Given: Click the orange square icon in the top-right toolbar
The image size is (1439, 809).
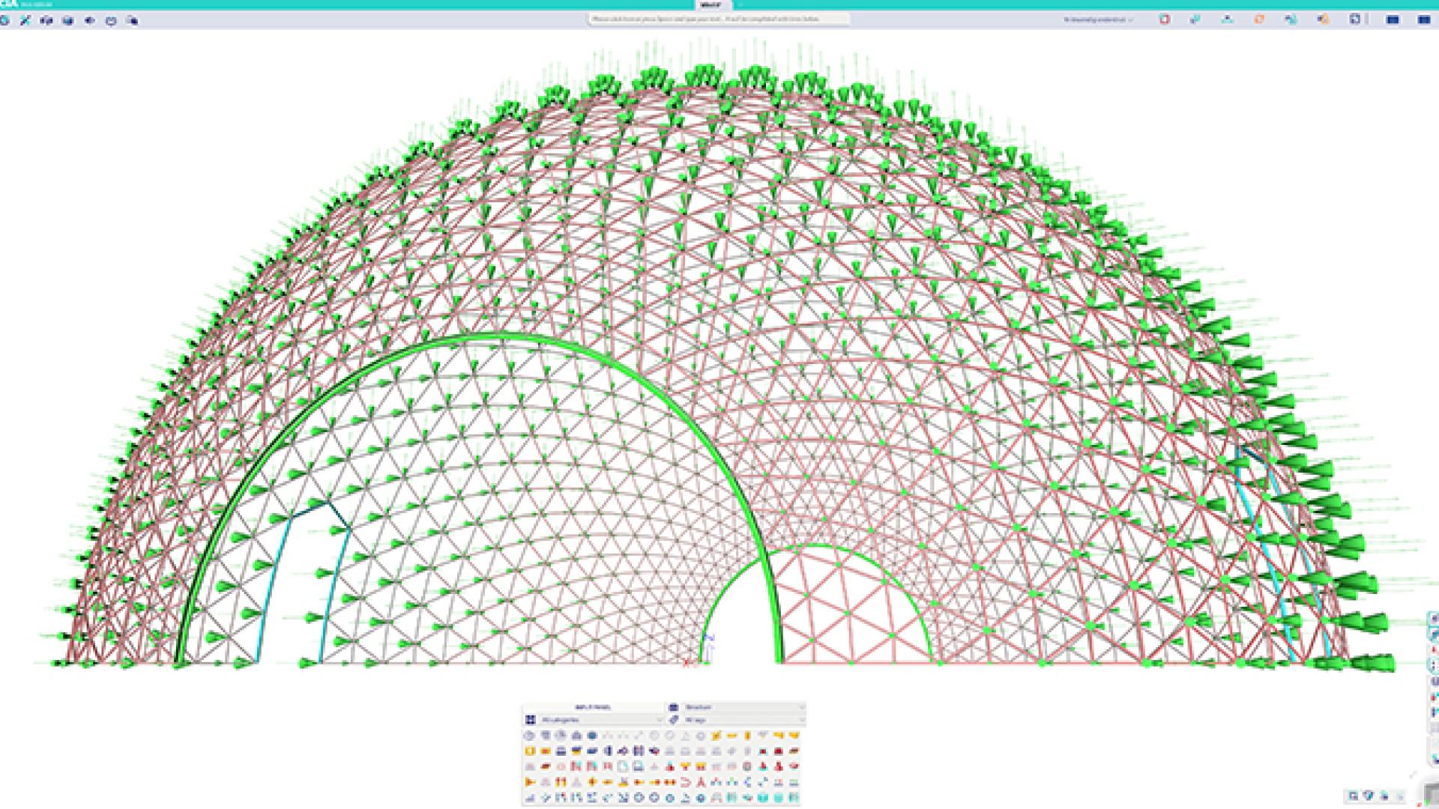Looking at the screenshot, I should pos(1258,19).
